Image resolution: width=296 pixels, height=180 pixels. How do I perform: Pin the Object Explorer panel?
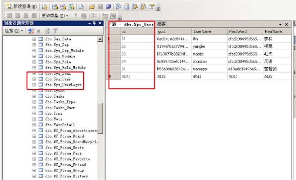94,23
